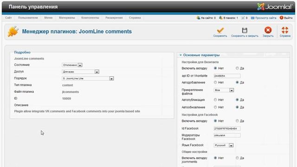Click plugin type value content
This screenshot has width=297, height=167.
pyautogui.click(x=67, y=85)
